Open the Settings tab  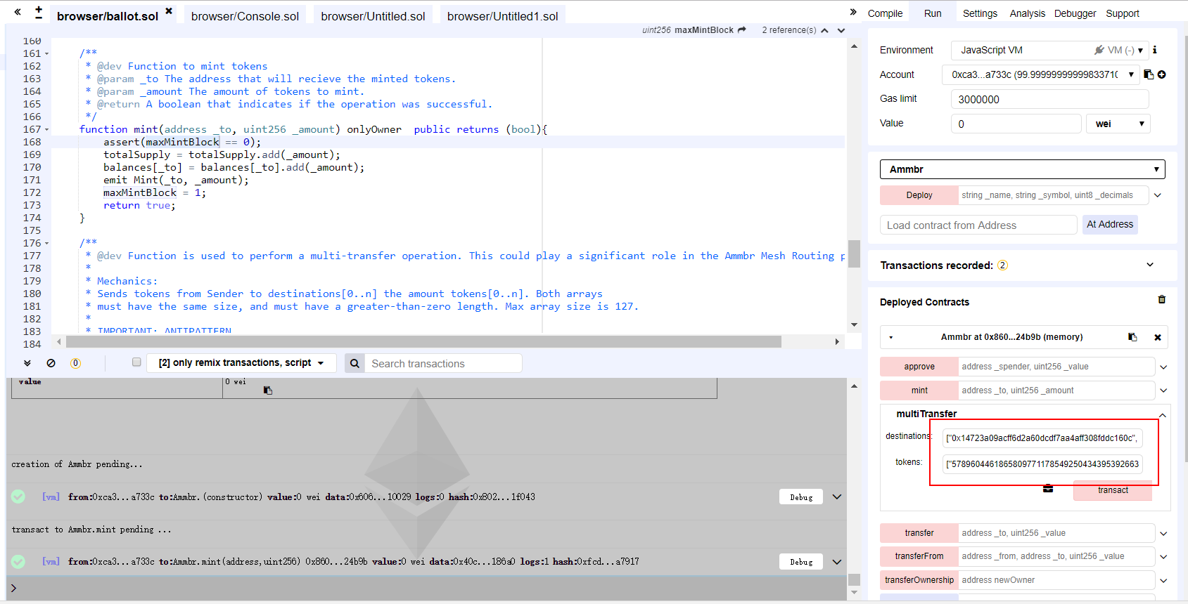tap(980, 13)
